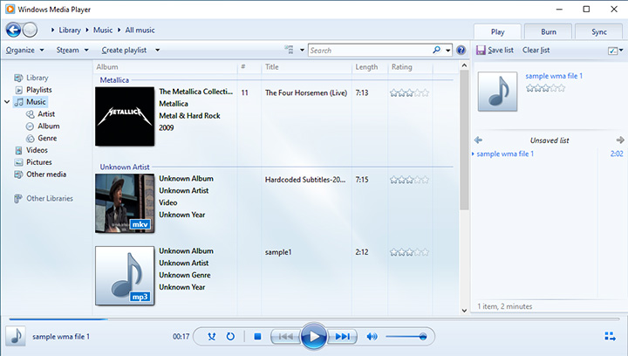Image resolution: width=628 pixels, height=356 pixels.
Task: Click the seek progress bar
Action: click(314, 319)
